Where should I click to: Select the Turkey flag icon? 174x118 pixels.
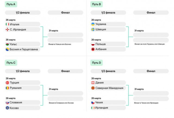[7, 83]
